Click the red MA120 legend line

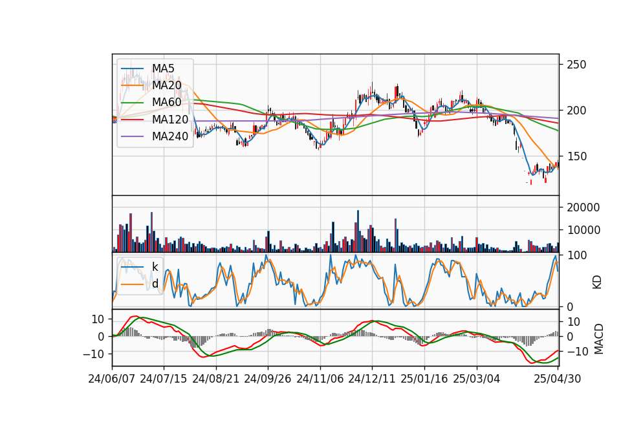[132, 120]
